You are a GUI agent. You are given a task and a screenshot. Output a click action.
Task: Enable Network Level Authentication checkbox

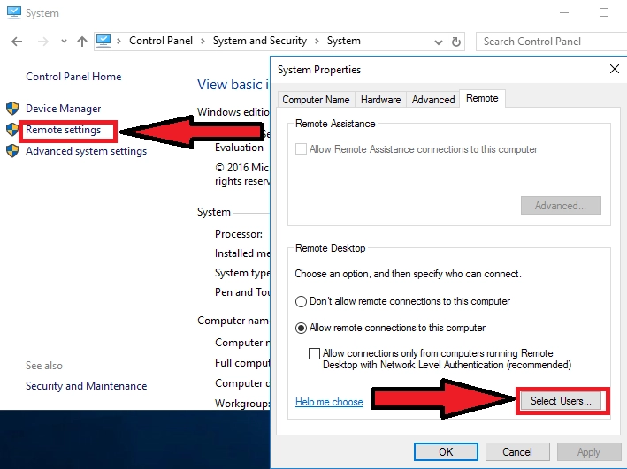[x=314, y=353]
